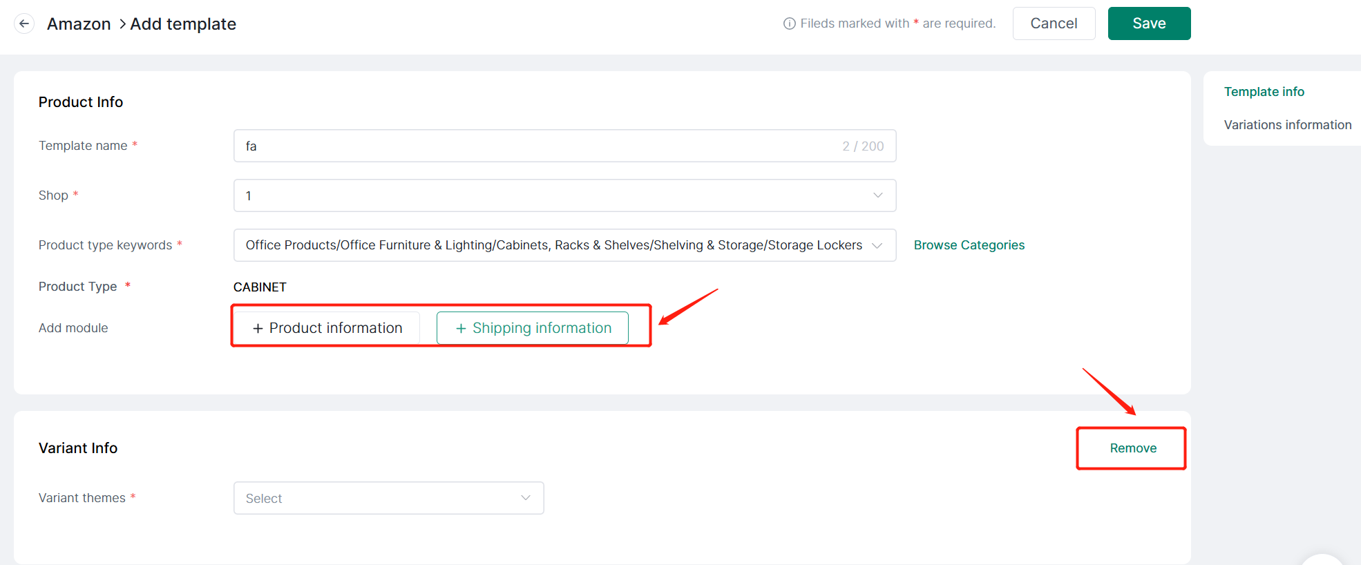Click the breadcrumb chevron after Amazon
The height and width of the screenshot is (565, 1361).
122,24
